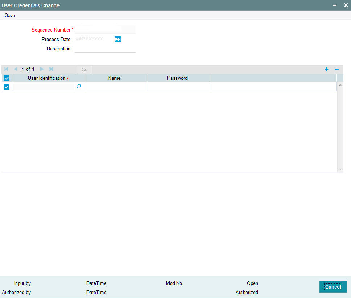Open the Process Date calendar picker

(118, 39)
